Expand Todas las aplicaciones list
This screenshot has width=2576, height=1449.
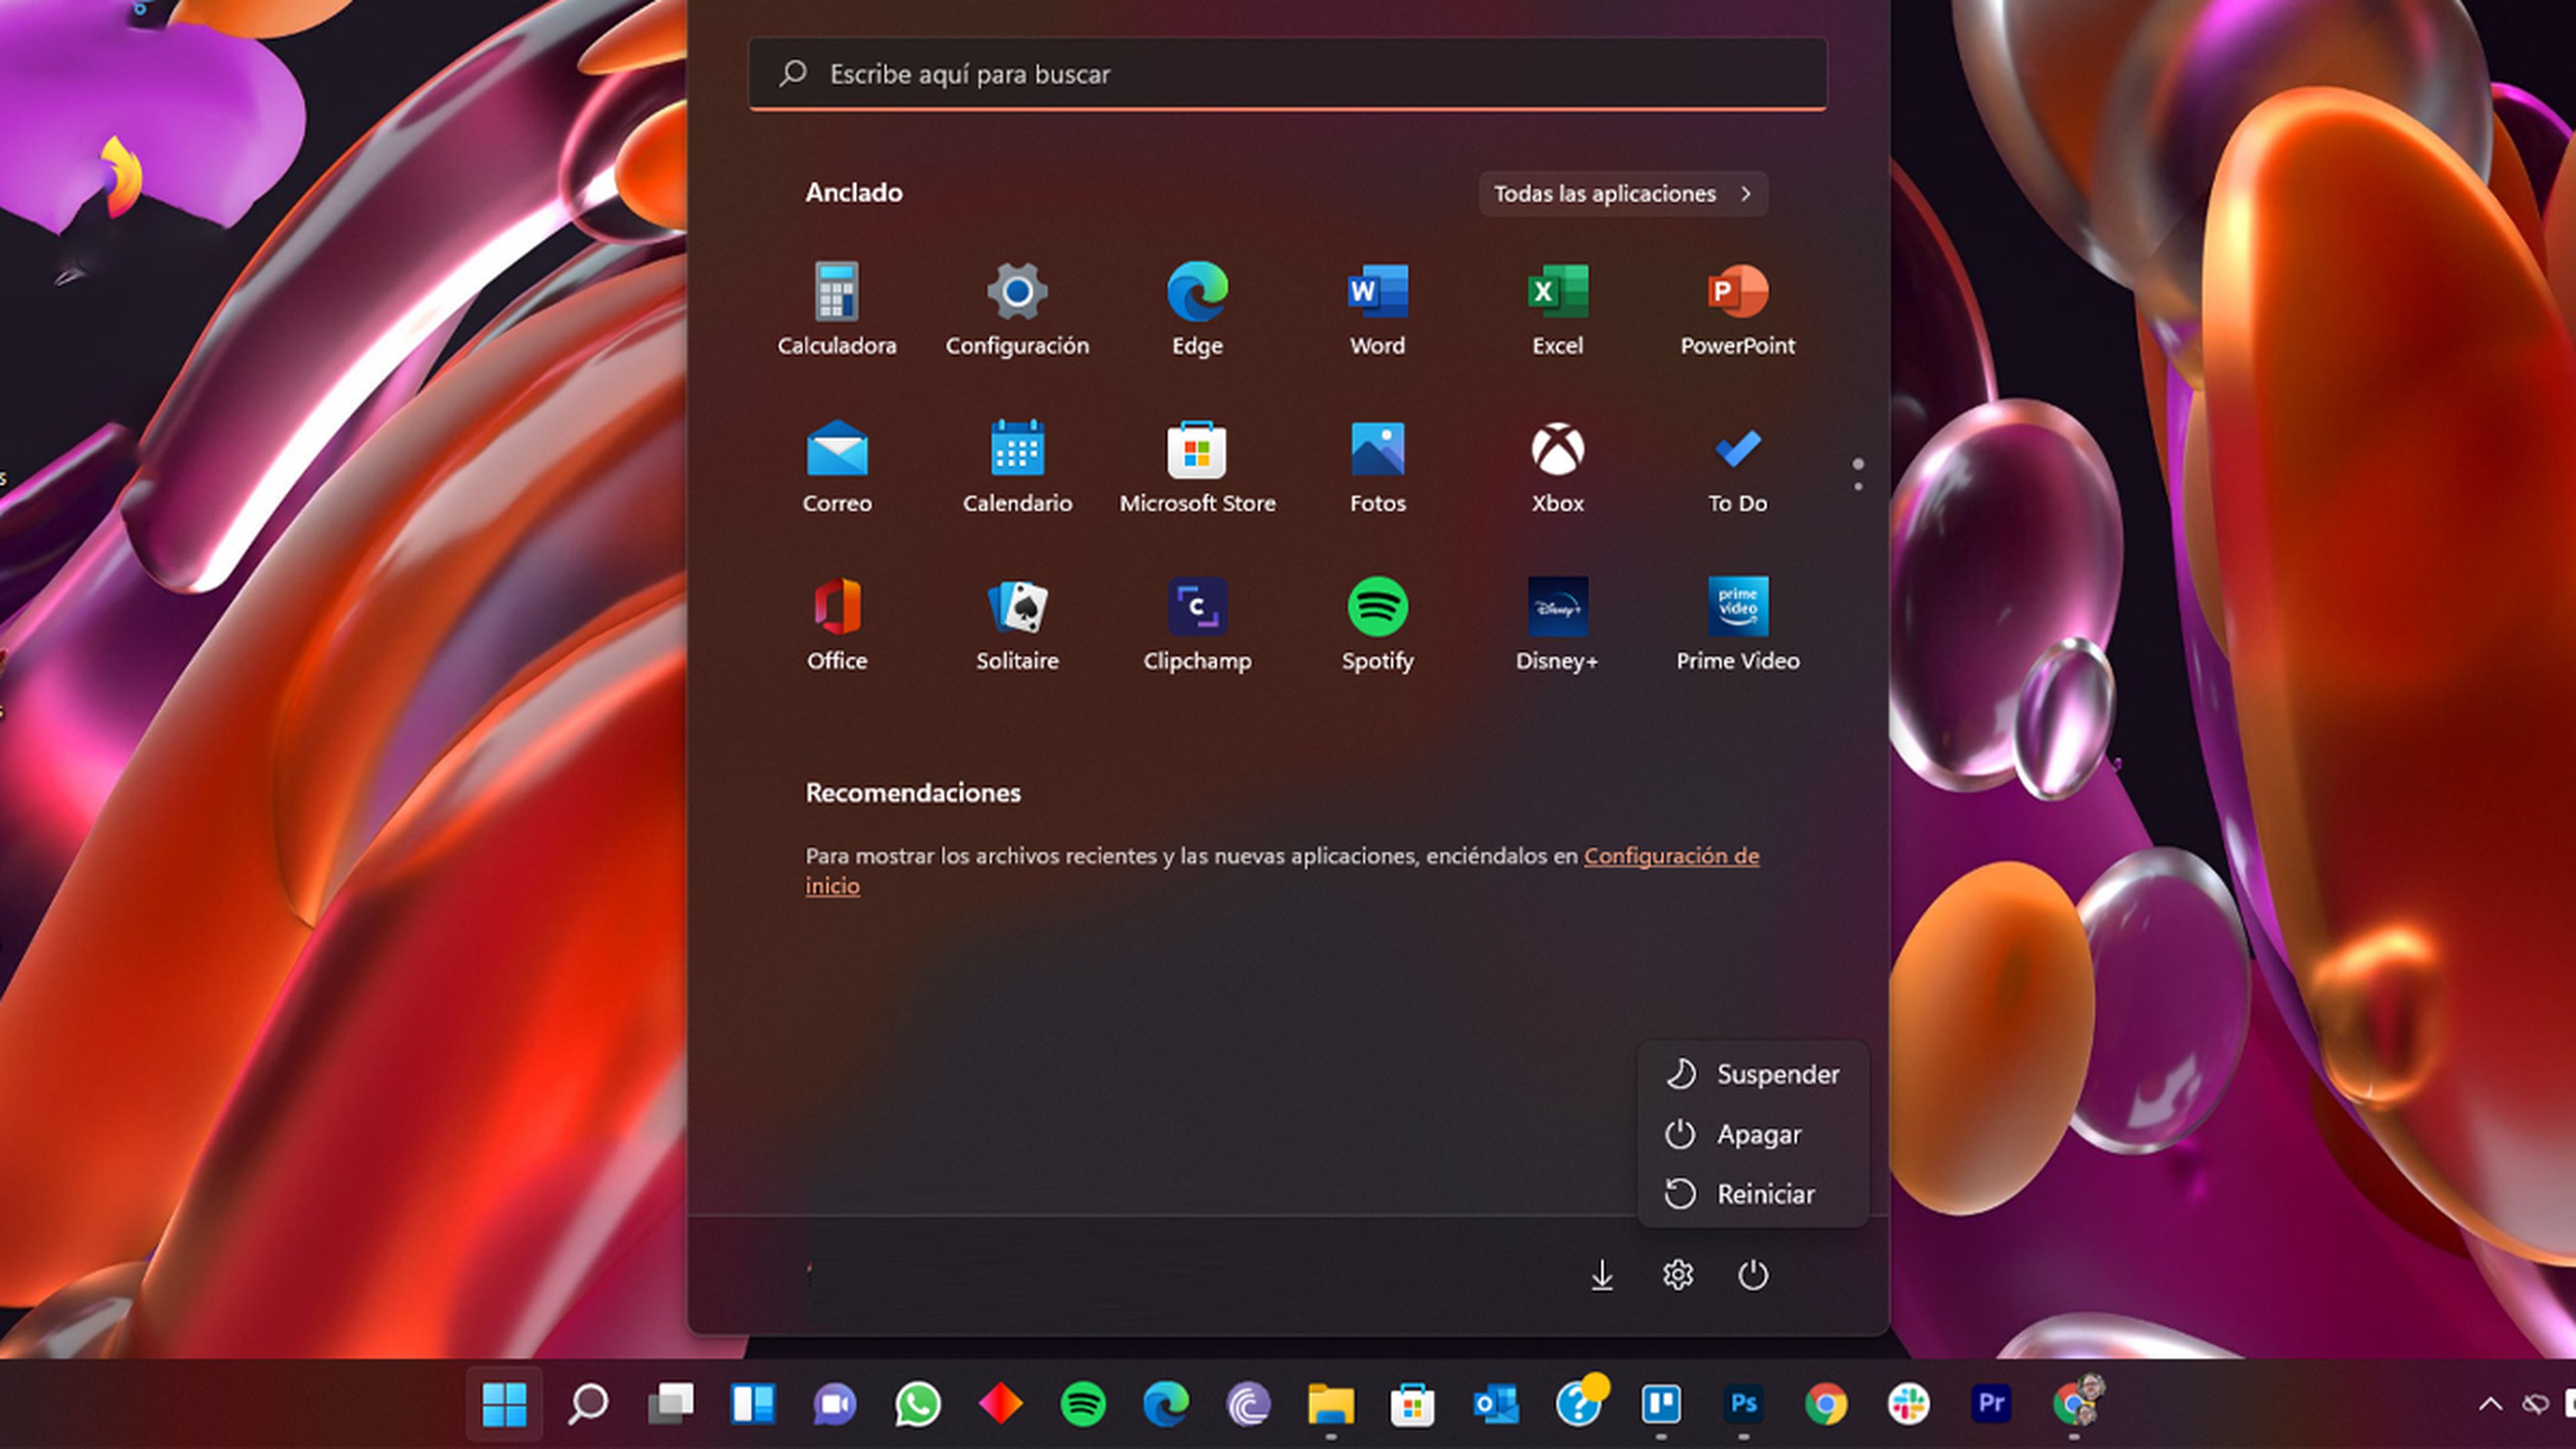[1622, 194]
